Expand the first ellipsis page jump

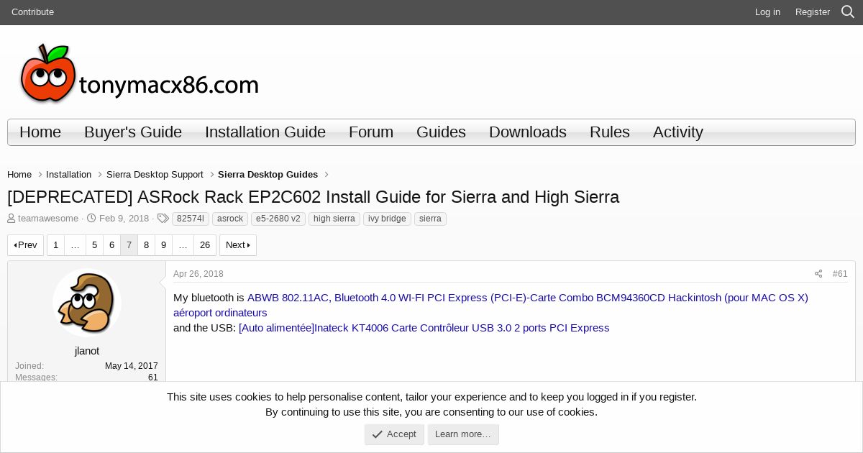(75, 245)
